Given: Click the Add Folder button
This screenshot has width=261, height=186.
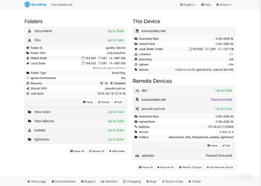Looking at the screenshot, I should tap(117, 151).
